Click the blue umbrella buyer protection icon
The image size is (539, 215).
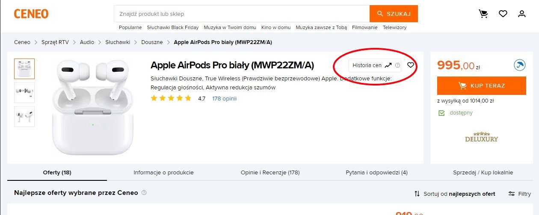(x=519, y=66)
